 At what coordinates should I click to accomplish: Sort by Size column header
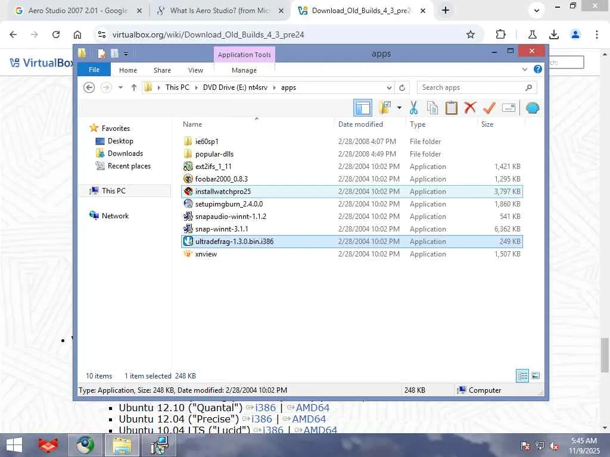coord(487,124)
